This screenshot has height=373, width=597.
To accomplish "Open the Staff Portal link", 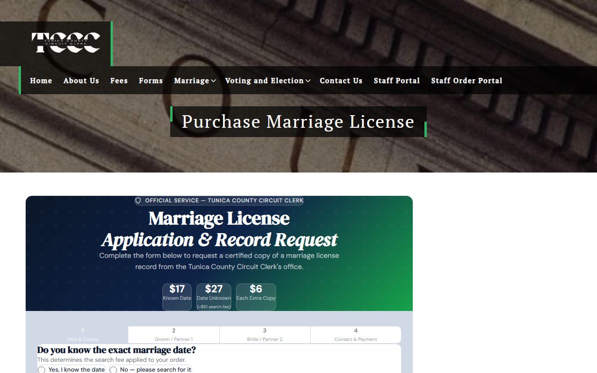I will [397, 81].
